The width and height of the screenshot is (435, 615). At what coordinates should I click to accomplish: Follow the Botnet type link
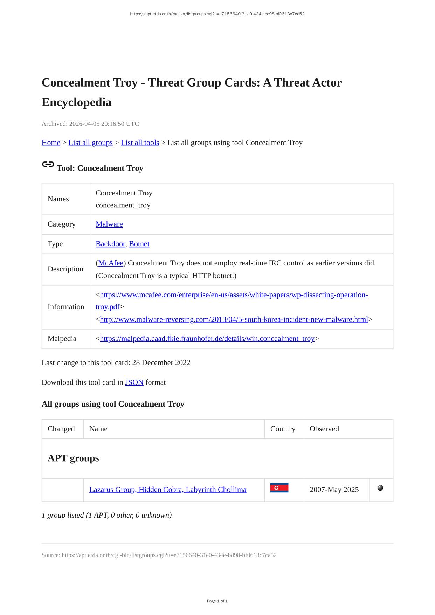[139, 244]
